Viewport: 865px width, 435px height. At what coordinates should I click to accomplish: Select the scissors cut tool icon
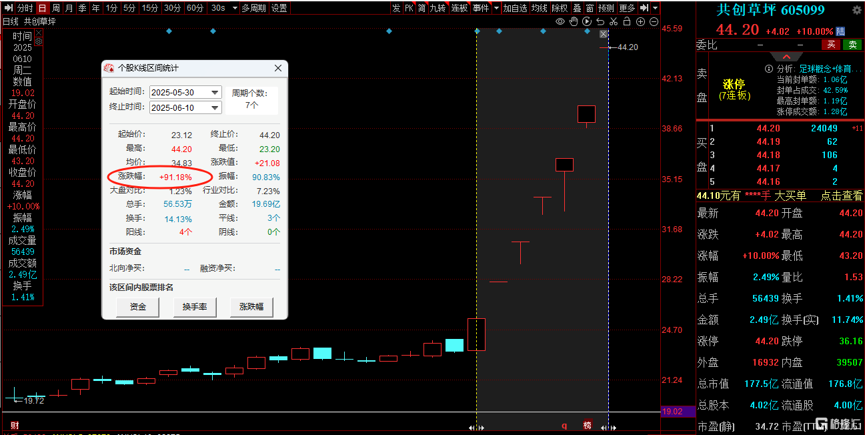click(614, 21)
